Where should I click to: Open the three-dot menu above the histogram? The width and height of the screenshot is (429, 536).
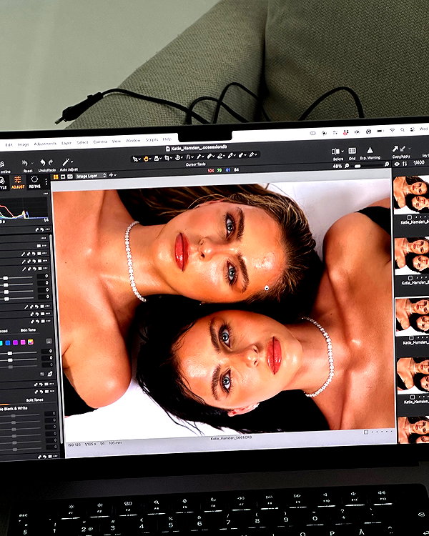click(45, 194)
